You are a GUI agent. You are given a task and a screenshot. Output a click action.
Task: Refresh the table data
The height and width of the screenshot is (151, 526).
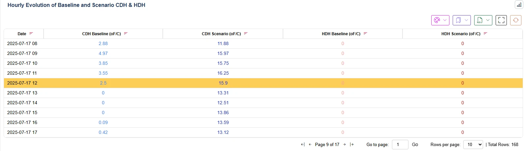[x=516, y=20]
